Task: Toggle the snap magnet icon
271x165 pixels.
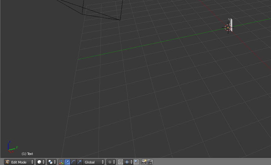Action: (121, 162)
